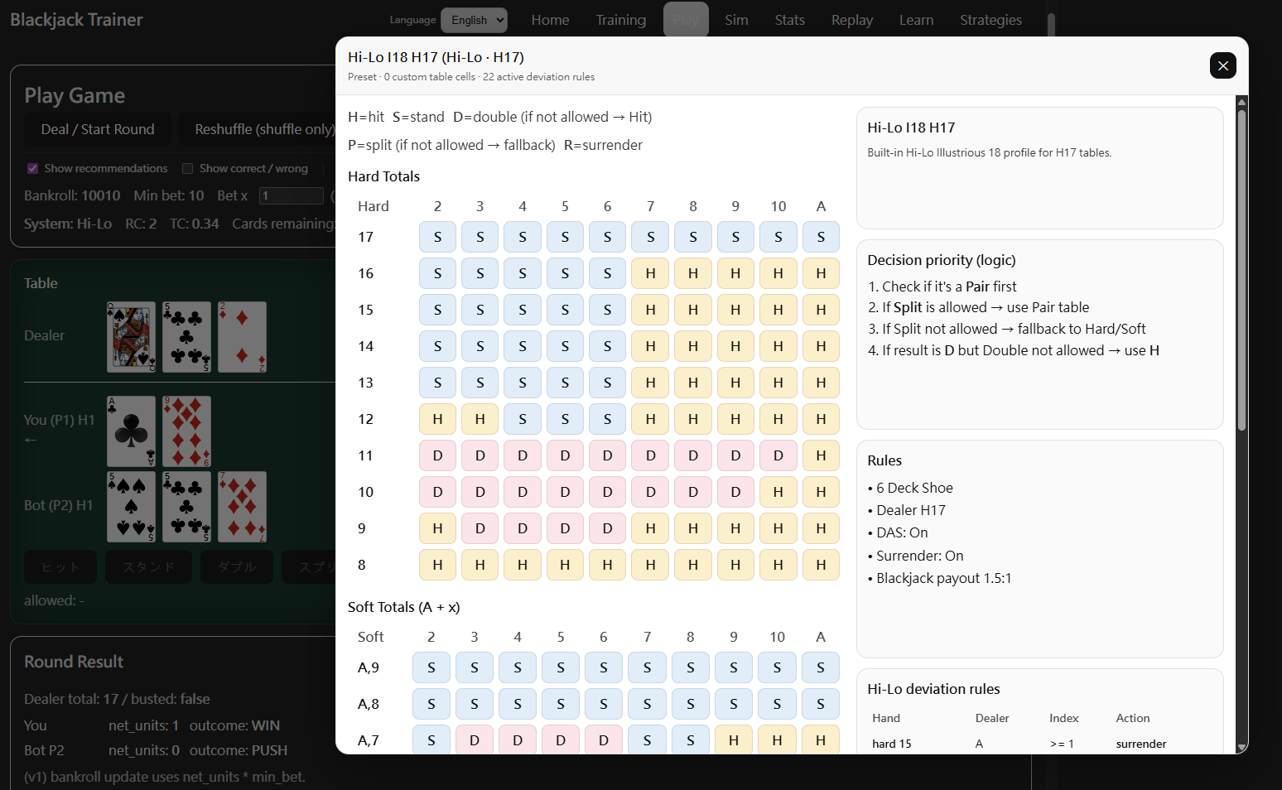This screenshot has height=790, width=1282.
Task: Click the Hard 9 vs dealer 3 cell
Action: (480, 528)
